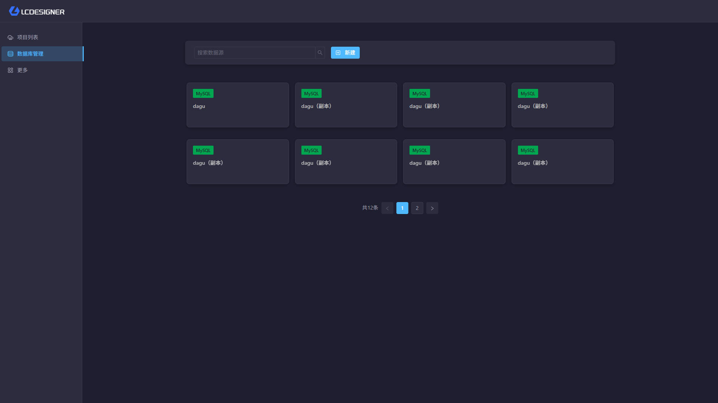Open first dagu（副本）card in second row

coord(237,162)
